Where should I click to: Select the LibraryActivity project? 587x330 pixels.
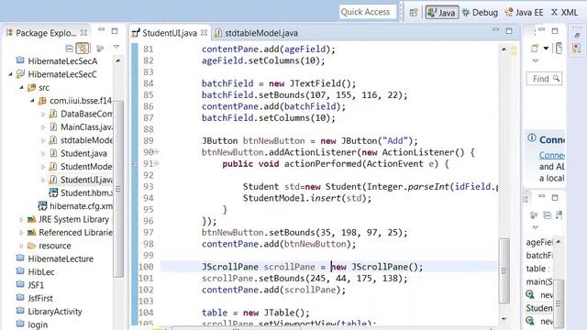[55, 312]
